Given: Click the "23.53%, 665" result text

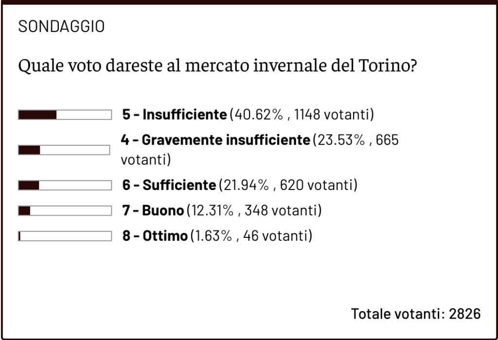Looking at the screenshot, I should coord(356,141).
